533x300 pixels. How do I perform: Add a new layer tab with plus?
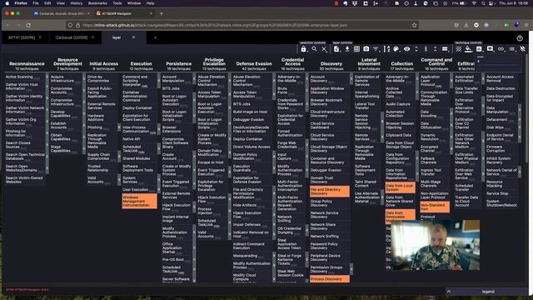(x=156, y=37)
